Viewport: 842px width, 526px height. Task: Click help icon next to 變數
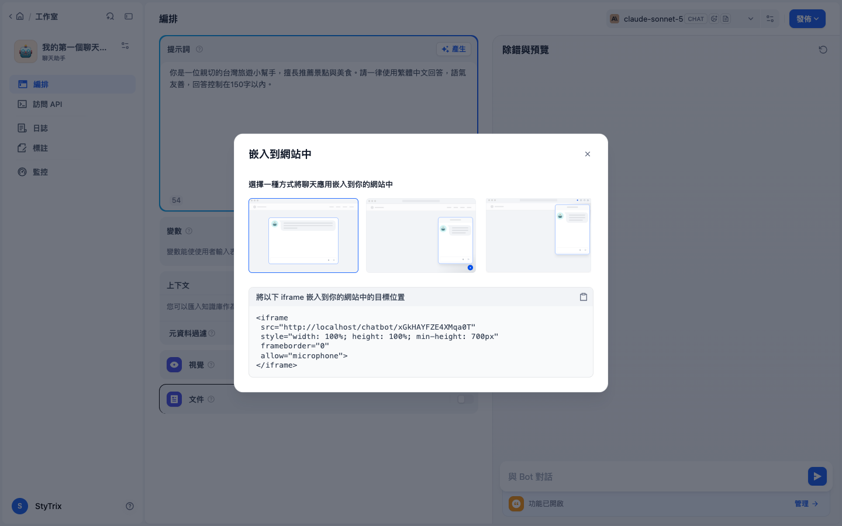point(189,231)
